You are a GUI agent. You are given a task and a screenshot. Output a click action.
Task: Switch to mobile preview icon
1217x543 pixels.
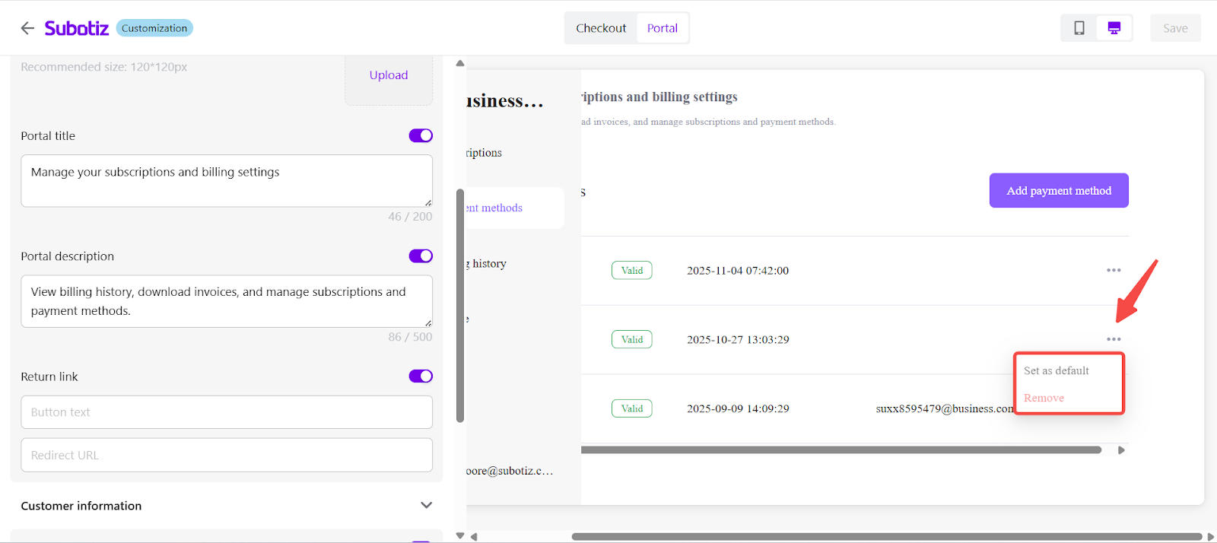click(x=1079, y=28)
